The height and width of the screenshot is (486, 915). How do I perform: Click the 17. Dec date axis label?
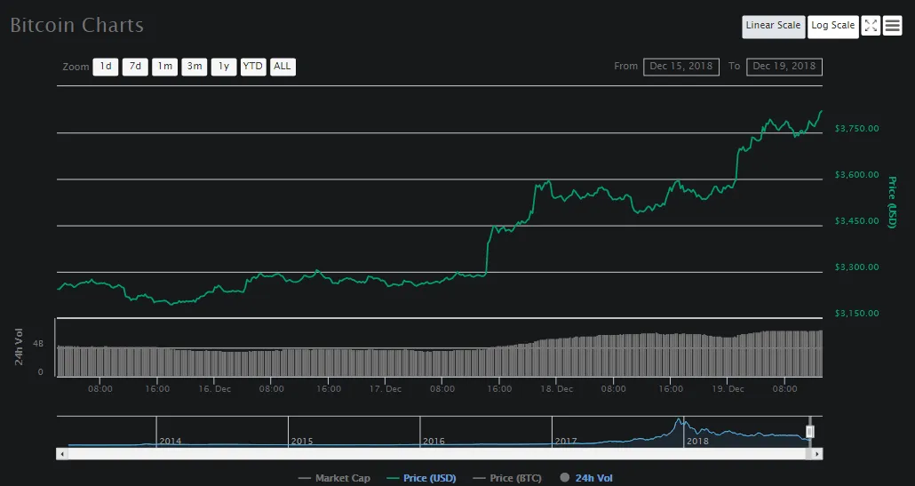386,389
